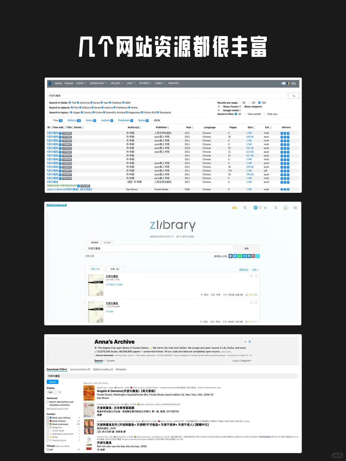The image size is (346, 461).
Task: Uncheck the Comics topic checkbox
Action: (82, 112)
